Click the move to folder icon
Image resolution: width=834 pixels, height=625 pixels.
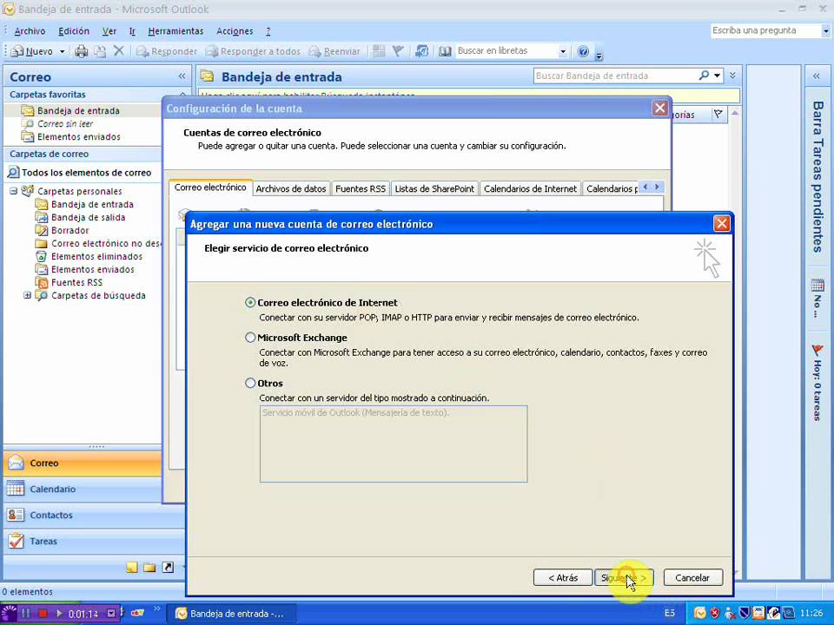100,51
